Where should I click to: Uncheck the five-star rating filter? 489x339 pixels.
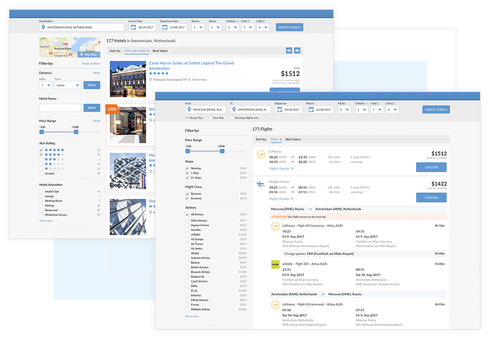[41, 150]
